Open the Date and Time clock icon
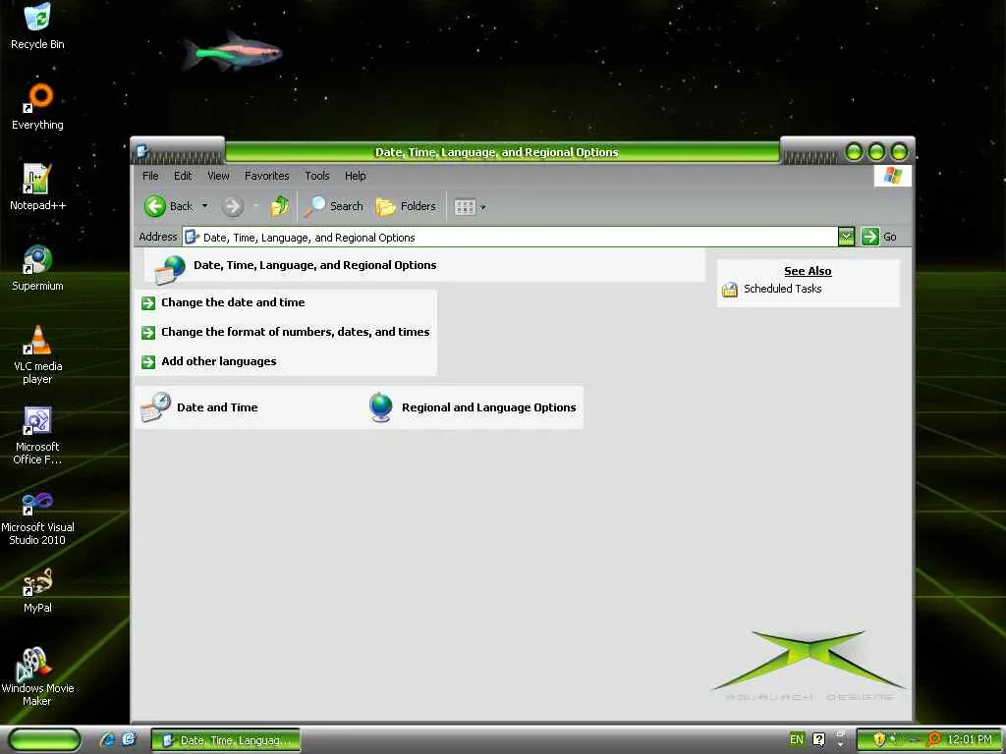1006x754 pixels. (156, 407)
